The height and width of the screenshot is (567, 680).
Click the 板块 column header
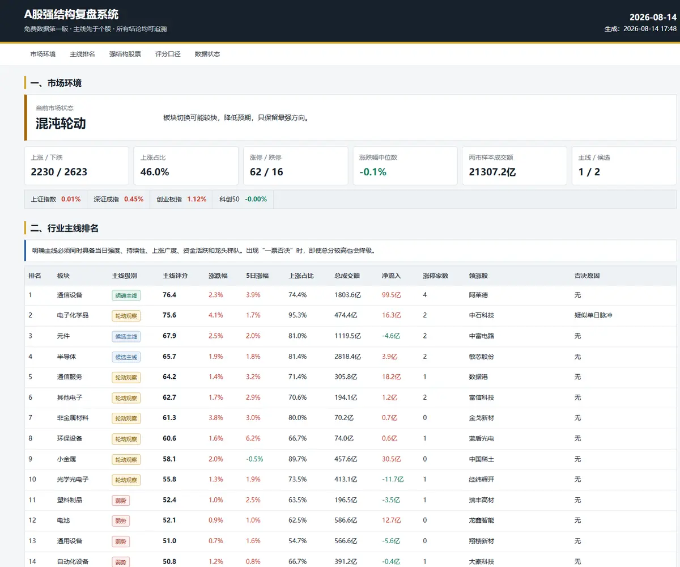pyautogui.click(x=63, y=276)
